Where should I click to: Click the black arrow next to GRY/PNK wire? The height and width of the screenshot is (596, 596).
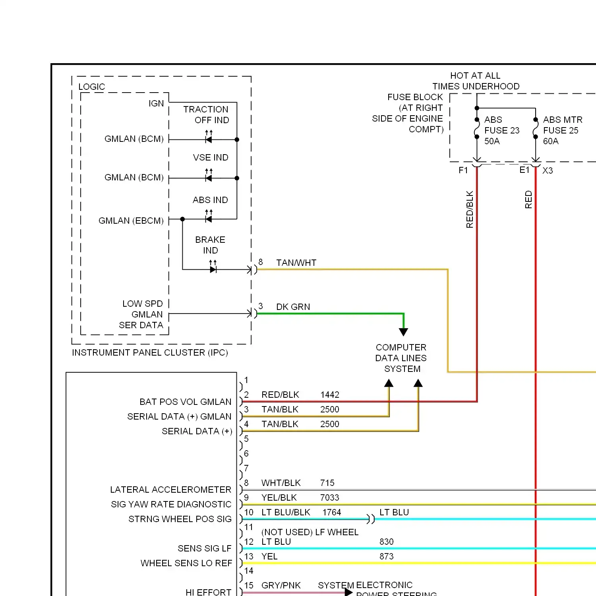pos(348,592)
